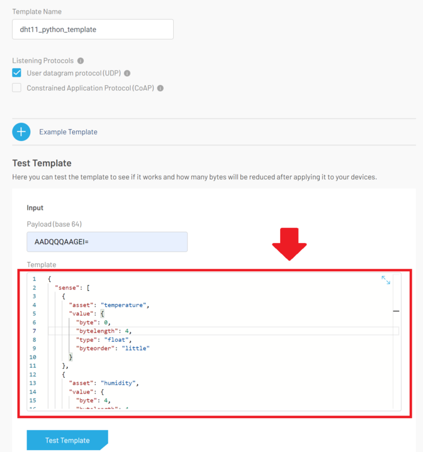Click the Template Name input field
Viewport: 423px width, 452px height.
point(93,30)
